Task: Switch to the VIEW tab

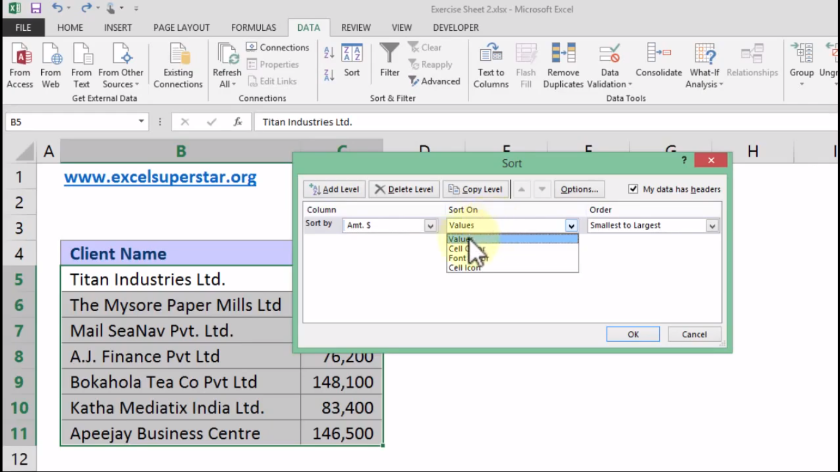Action: [402, 28]
